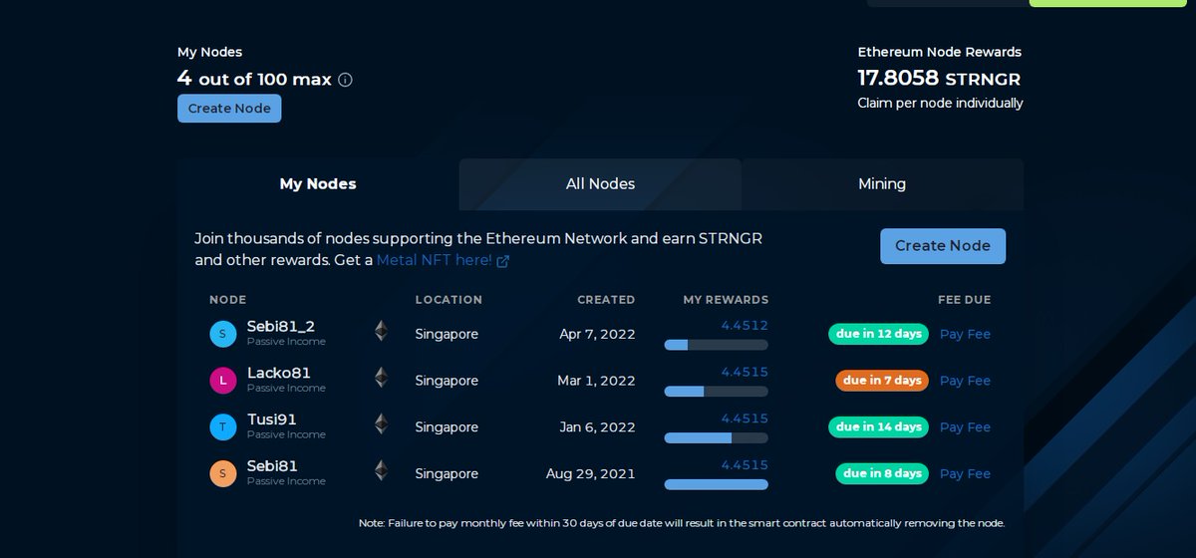Screen dimensions: 1196x558
Task: Click 'Claim per node individually' text
Action: coord(940,104)
